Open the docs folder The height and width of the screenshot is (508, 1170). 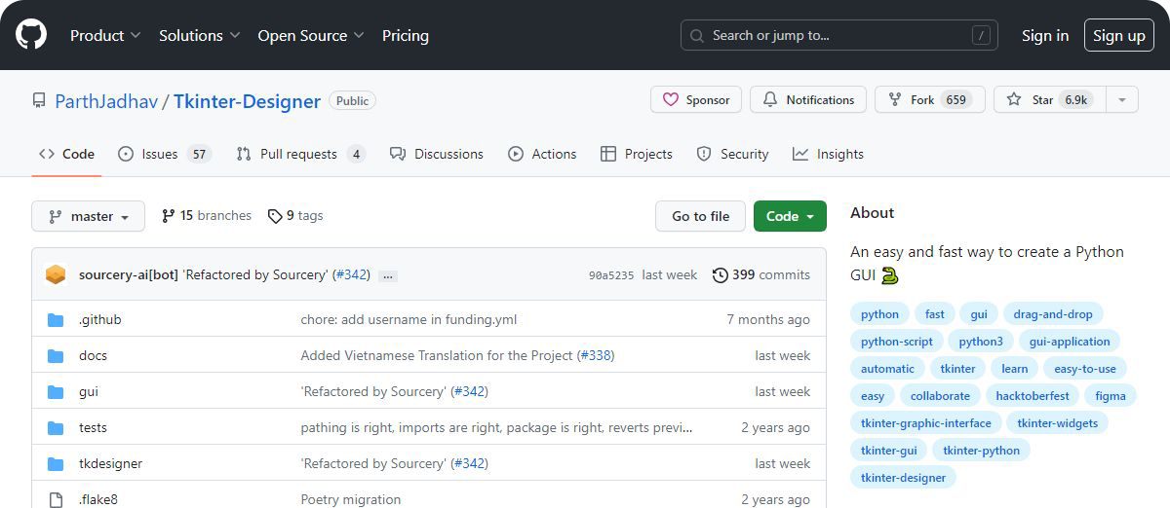tap(93, 355)
